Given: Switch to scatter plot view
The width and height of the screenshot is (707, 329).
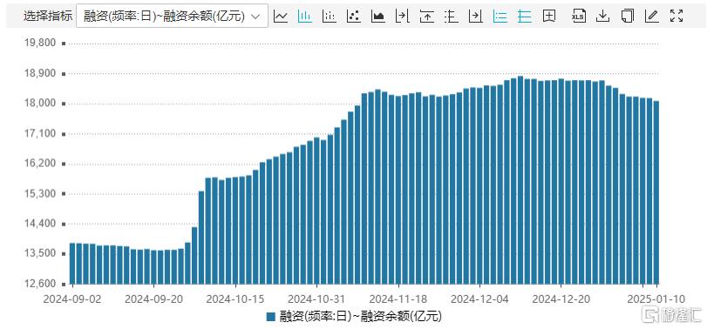Looking at the screenshot, I should (354, 17).
